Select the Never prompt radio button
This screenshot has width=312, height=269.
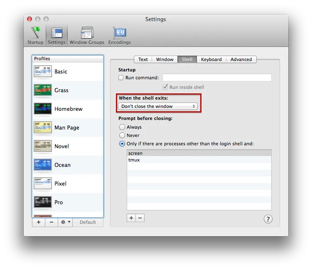122,135
